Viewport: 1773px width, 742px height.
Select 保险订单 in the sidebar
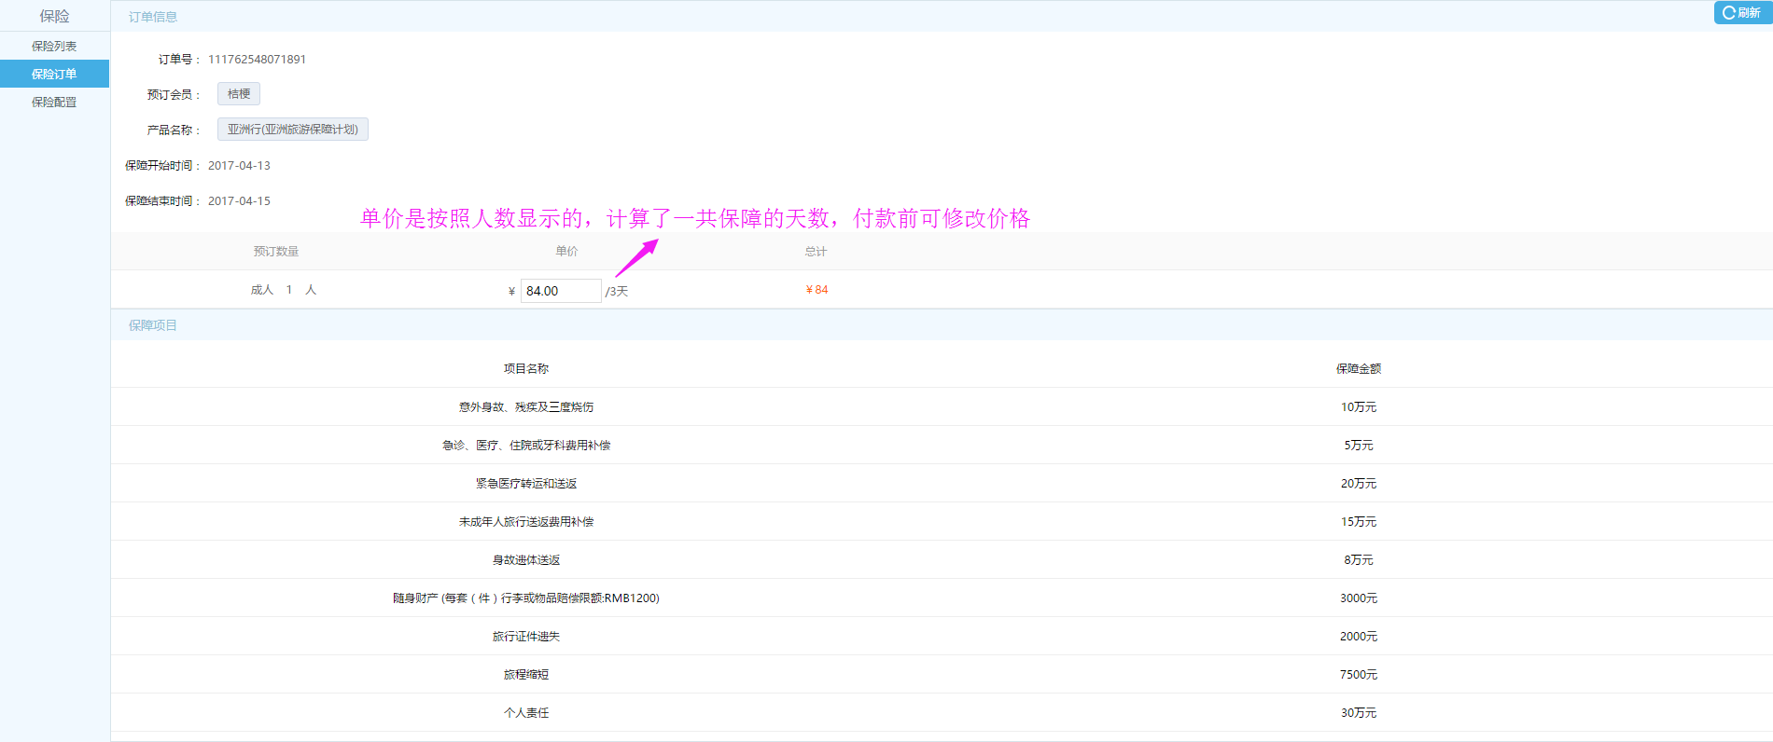[x=54, y=74]
